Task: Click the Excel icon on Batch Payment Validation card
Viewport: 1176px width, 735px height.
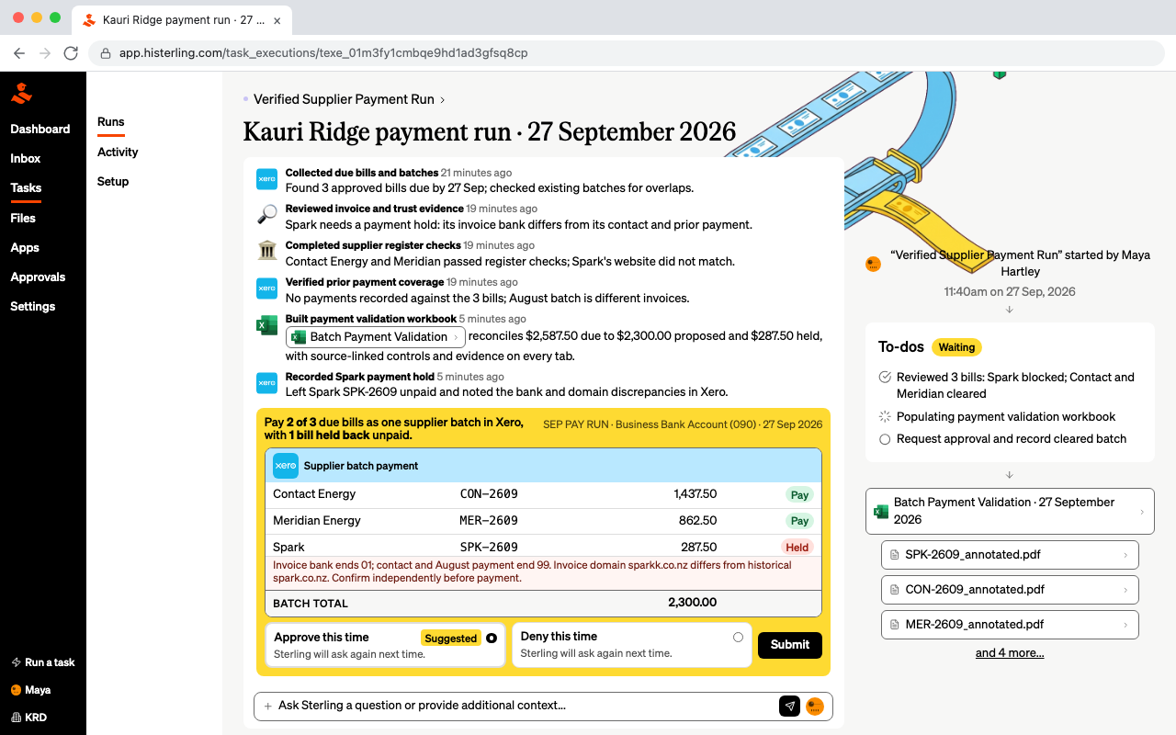Action: [x=881, y=511]
